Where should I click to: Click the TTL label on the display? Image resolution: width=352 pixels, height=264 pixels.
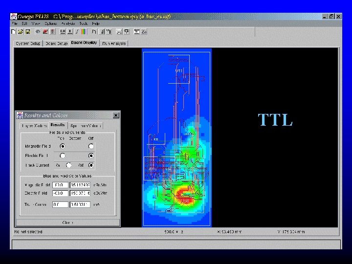[x=275, y=120]
